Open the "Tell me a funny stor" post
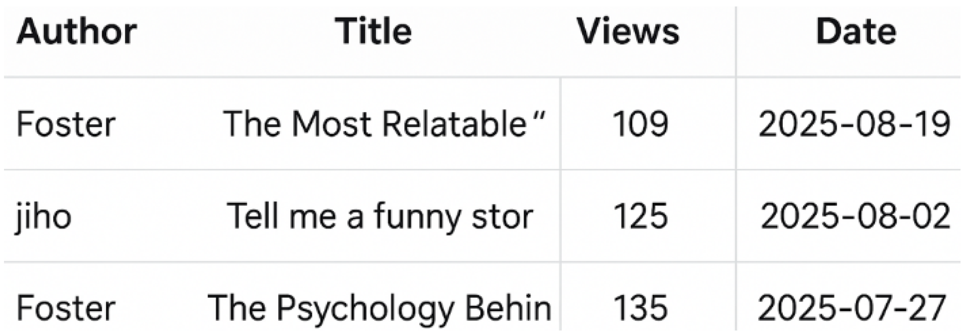The width and height of the screenshot is (968, 334). [x=379, y=217]
